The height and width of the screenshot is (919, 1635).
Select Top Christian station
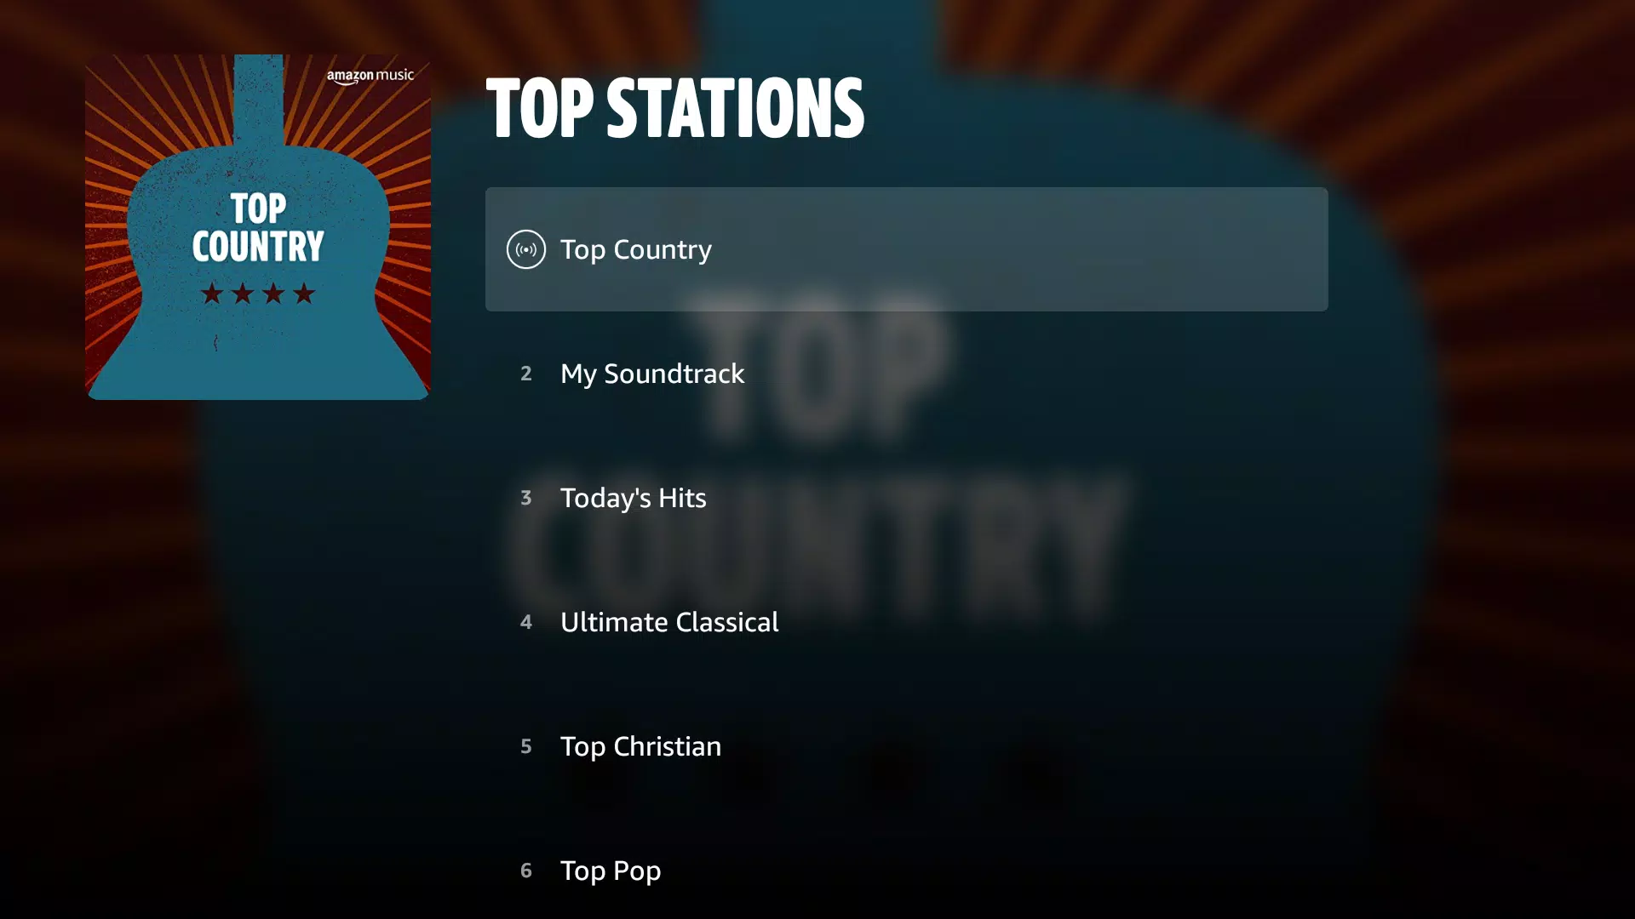click(640, 745)
